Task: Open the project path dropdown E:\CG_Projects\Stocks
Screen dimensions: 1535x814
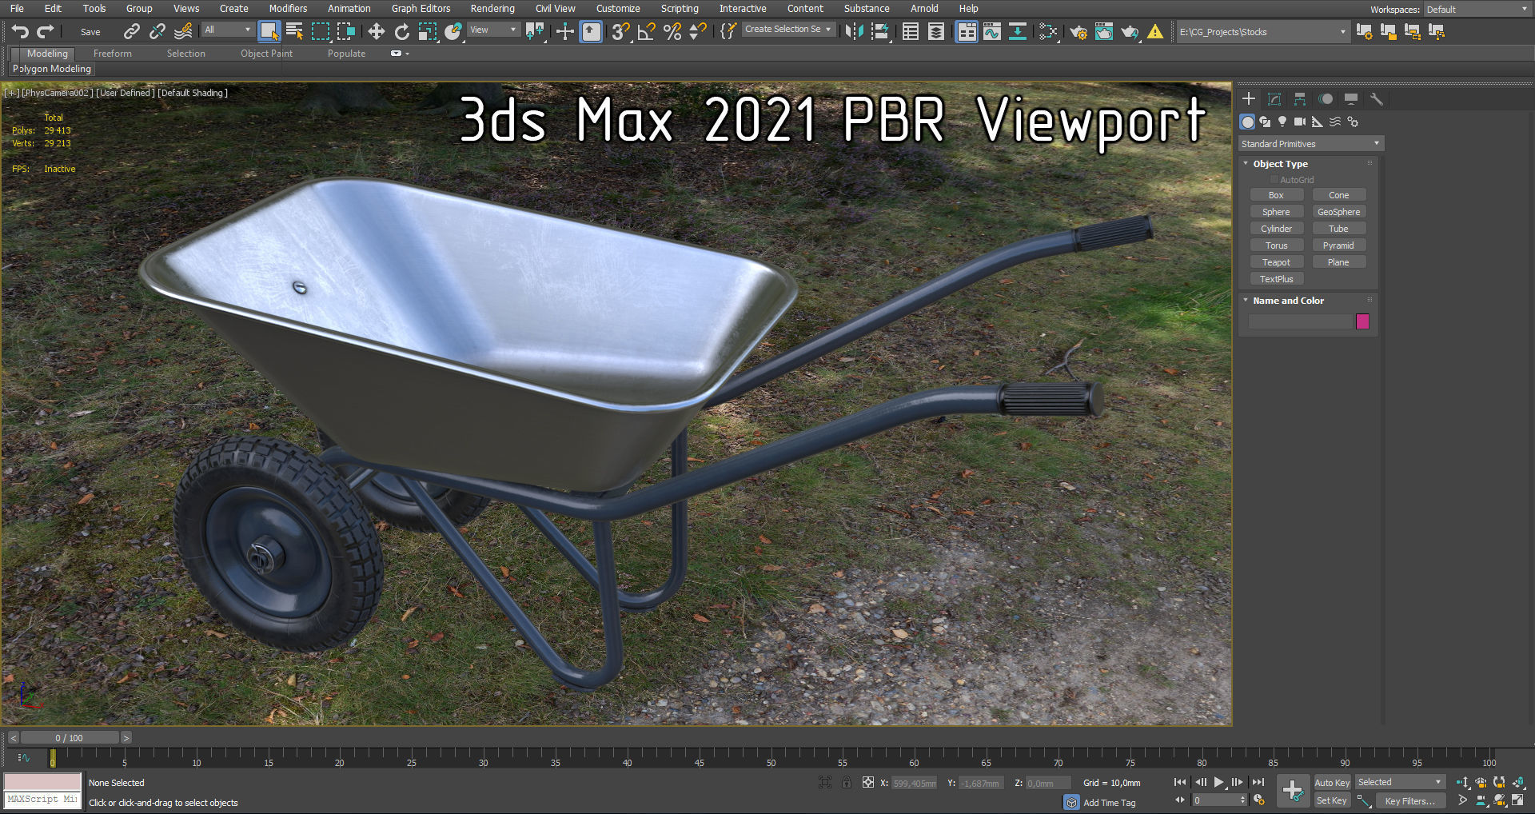Action: click(x=1262, y=32)
